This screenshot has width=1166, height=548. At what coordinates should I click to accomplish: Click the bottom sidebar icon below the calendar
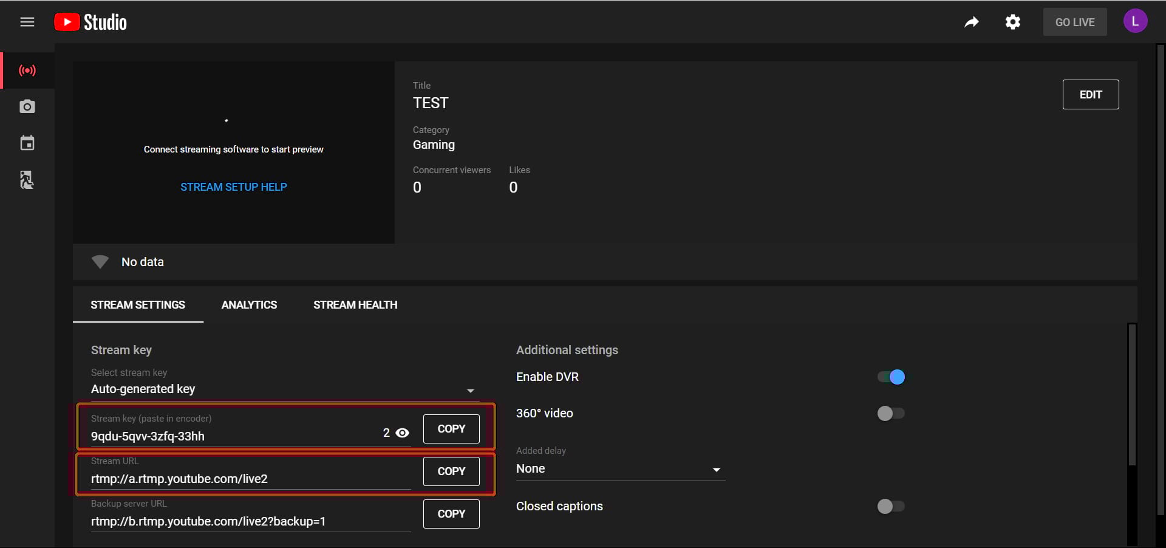(27, 180)
